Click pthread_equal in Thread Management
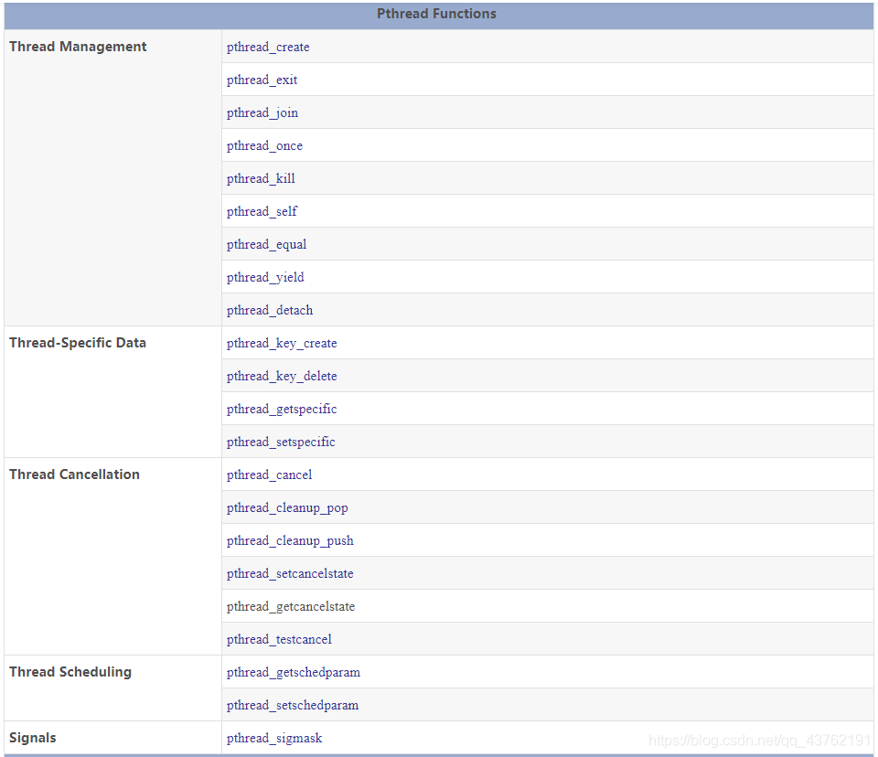Viewport: 878px width, 757px height. pyautogui.click(x=266, y=245)
